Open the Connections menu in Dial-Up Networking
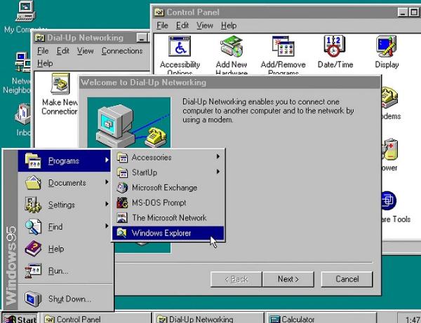 (x=121, y=51)
